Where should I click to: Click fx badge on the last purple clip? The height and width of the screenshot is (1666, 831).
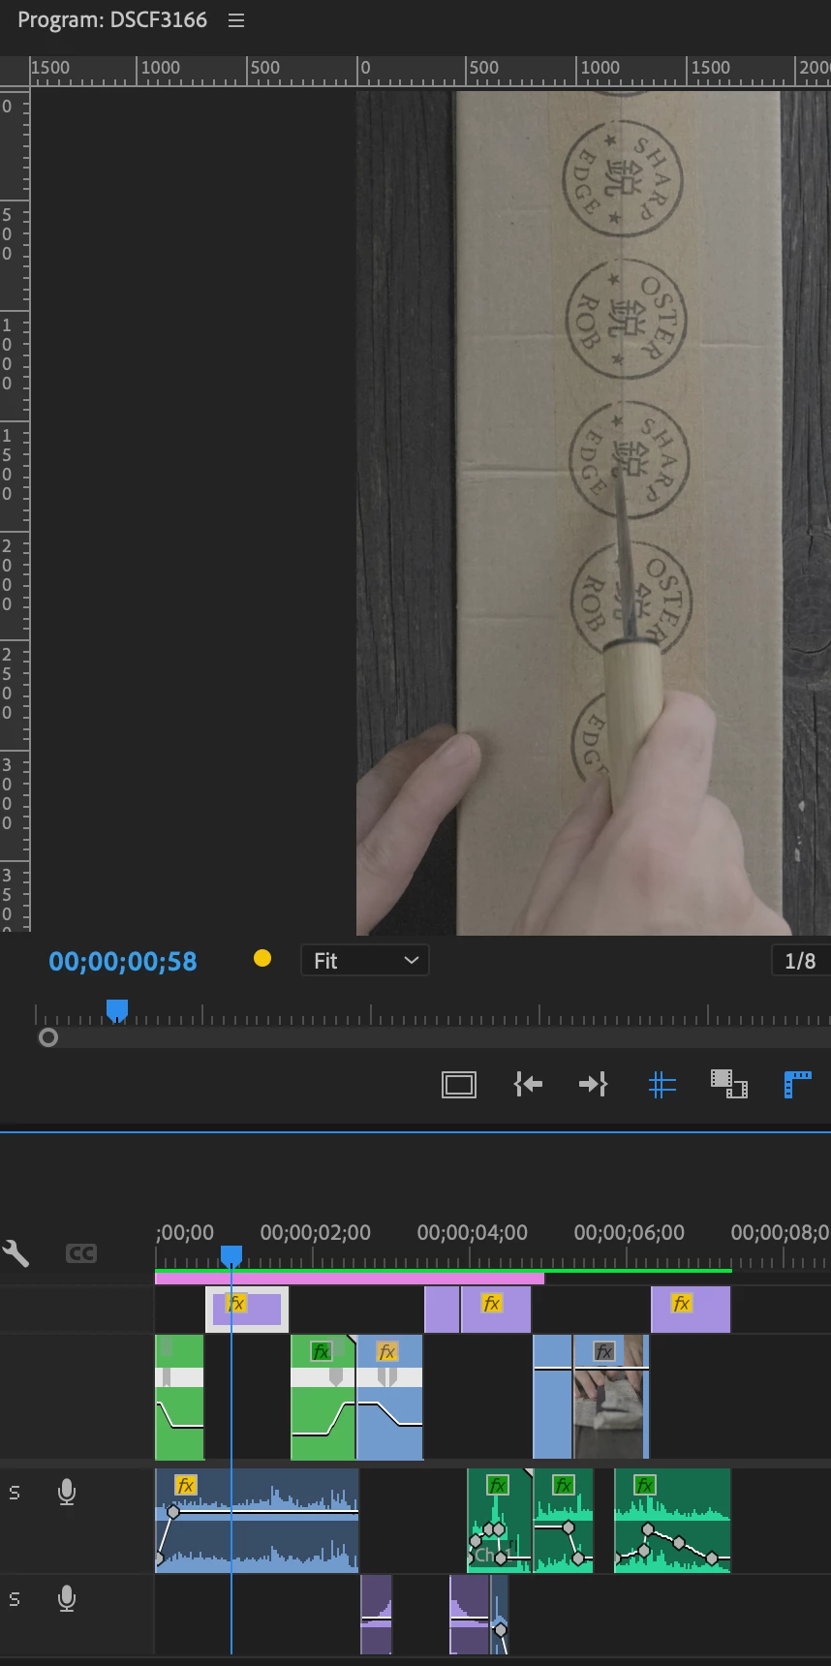682,1304
